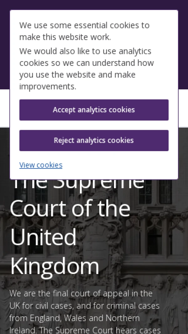
Task: Click the word "Kingdom" in the heading
Action: point(55,266)
